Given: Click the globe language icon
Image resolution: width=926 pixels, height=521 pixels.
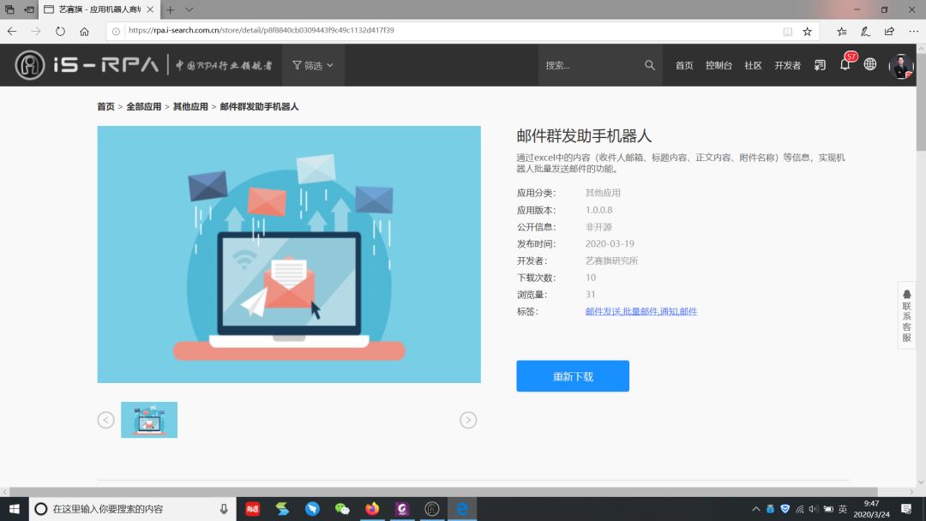Looking at the screenshot, I should tap(870, 65).
